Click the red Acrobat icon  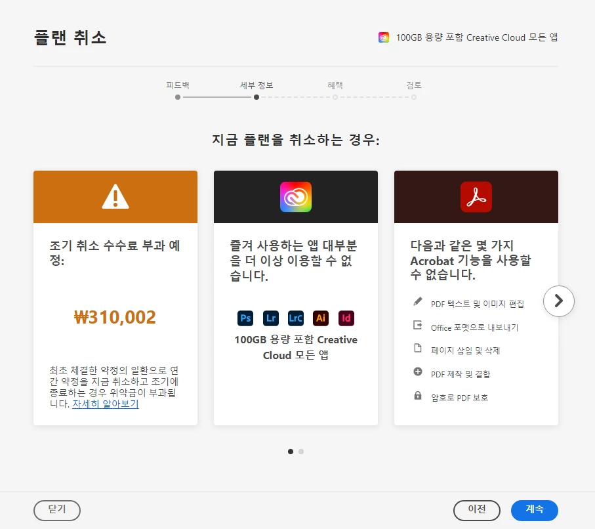click(x=476, y=197)
